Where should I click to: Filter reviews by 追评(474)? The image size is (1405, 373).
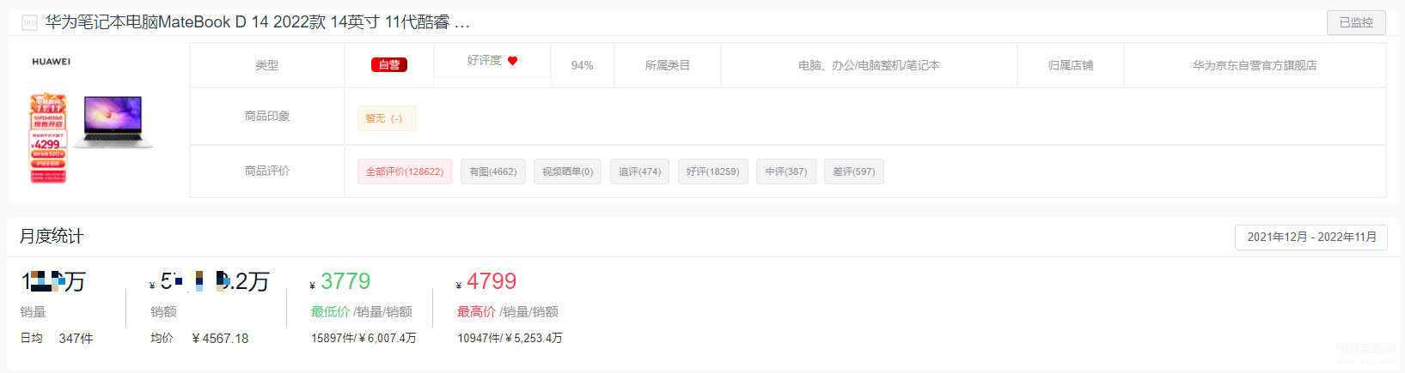tap(640, 171)
